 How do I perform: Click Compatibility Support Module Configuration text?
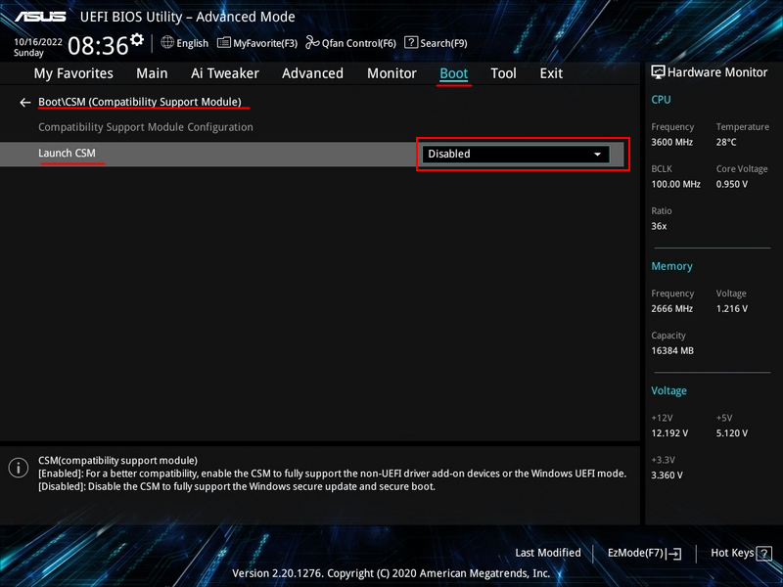(146, 127)
